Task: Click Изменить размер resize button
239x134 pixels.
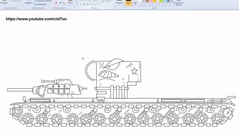Action: (43, 1)
